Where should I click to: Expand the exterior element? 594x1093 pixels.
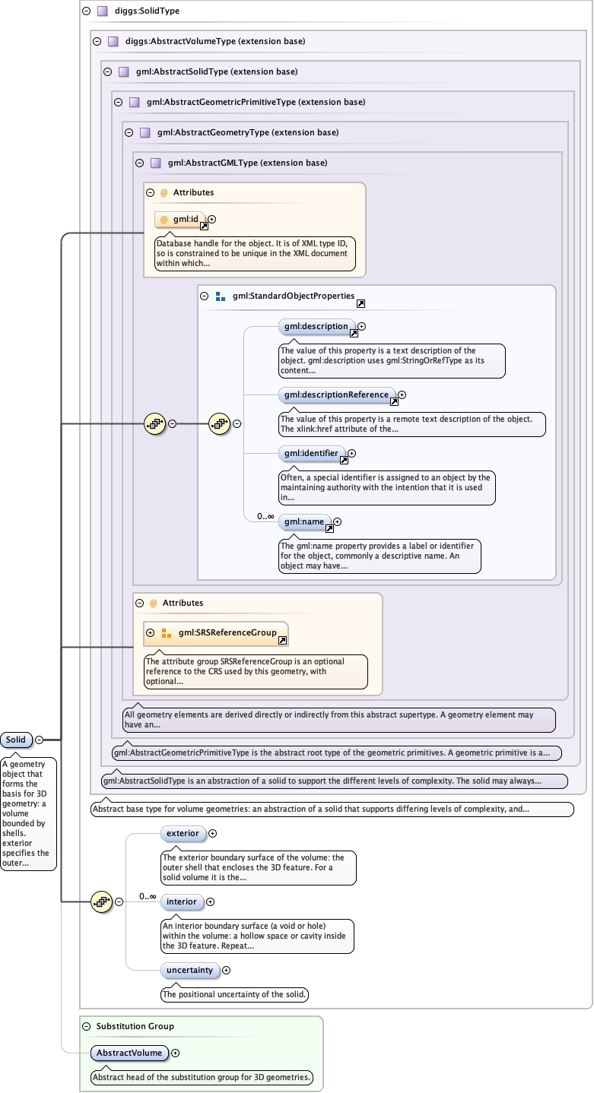coord(212,834)
